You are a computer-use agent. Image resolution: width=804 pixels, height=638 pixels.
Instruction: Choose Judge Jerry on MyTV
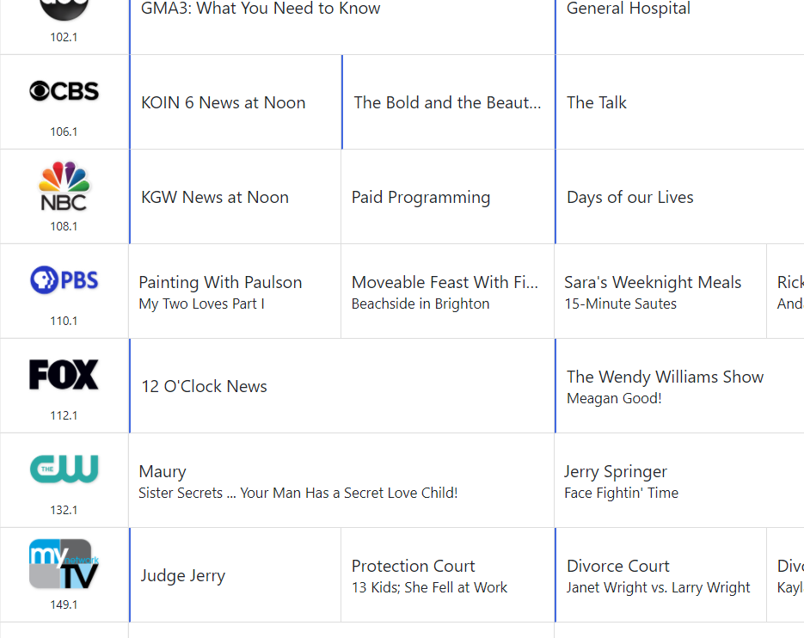(x=183, y=575)
